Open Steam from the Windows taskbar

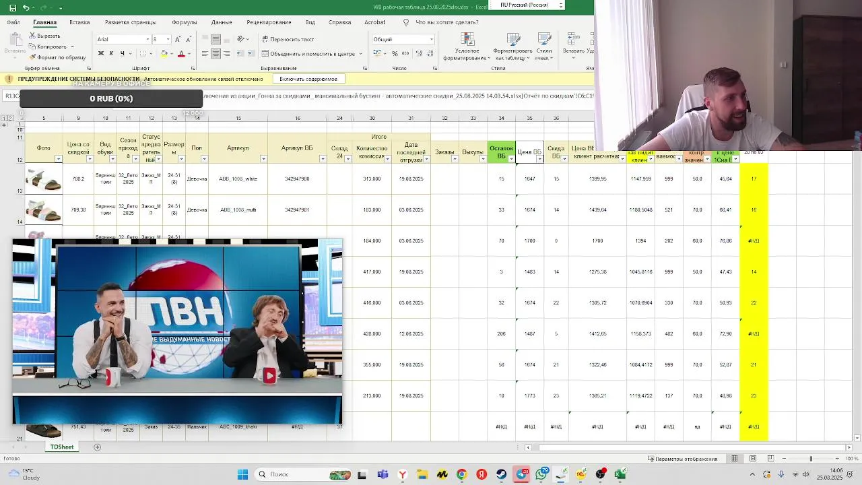pyautogui.click(x=502, y=474)
